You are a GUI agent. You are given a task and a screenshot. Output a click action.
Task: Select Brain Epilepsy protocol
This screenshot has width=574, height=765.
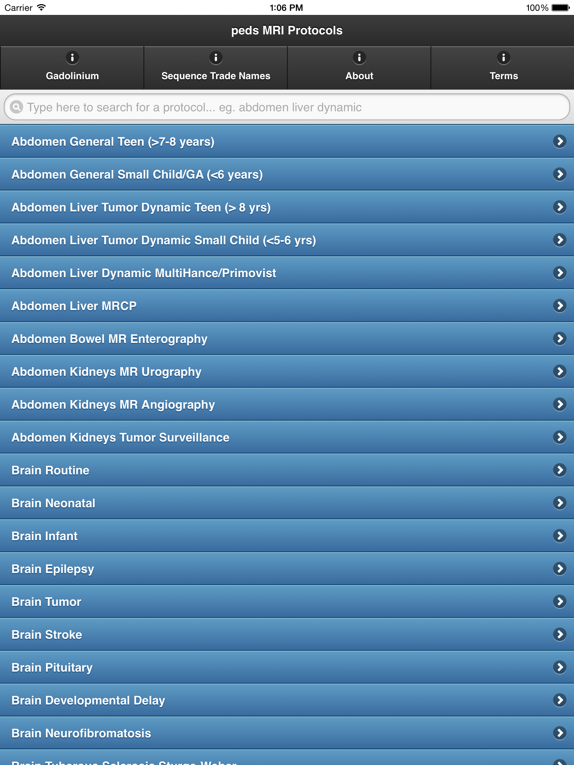(x=287, y=569)
